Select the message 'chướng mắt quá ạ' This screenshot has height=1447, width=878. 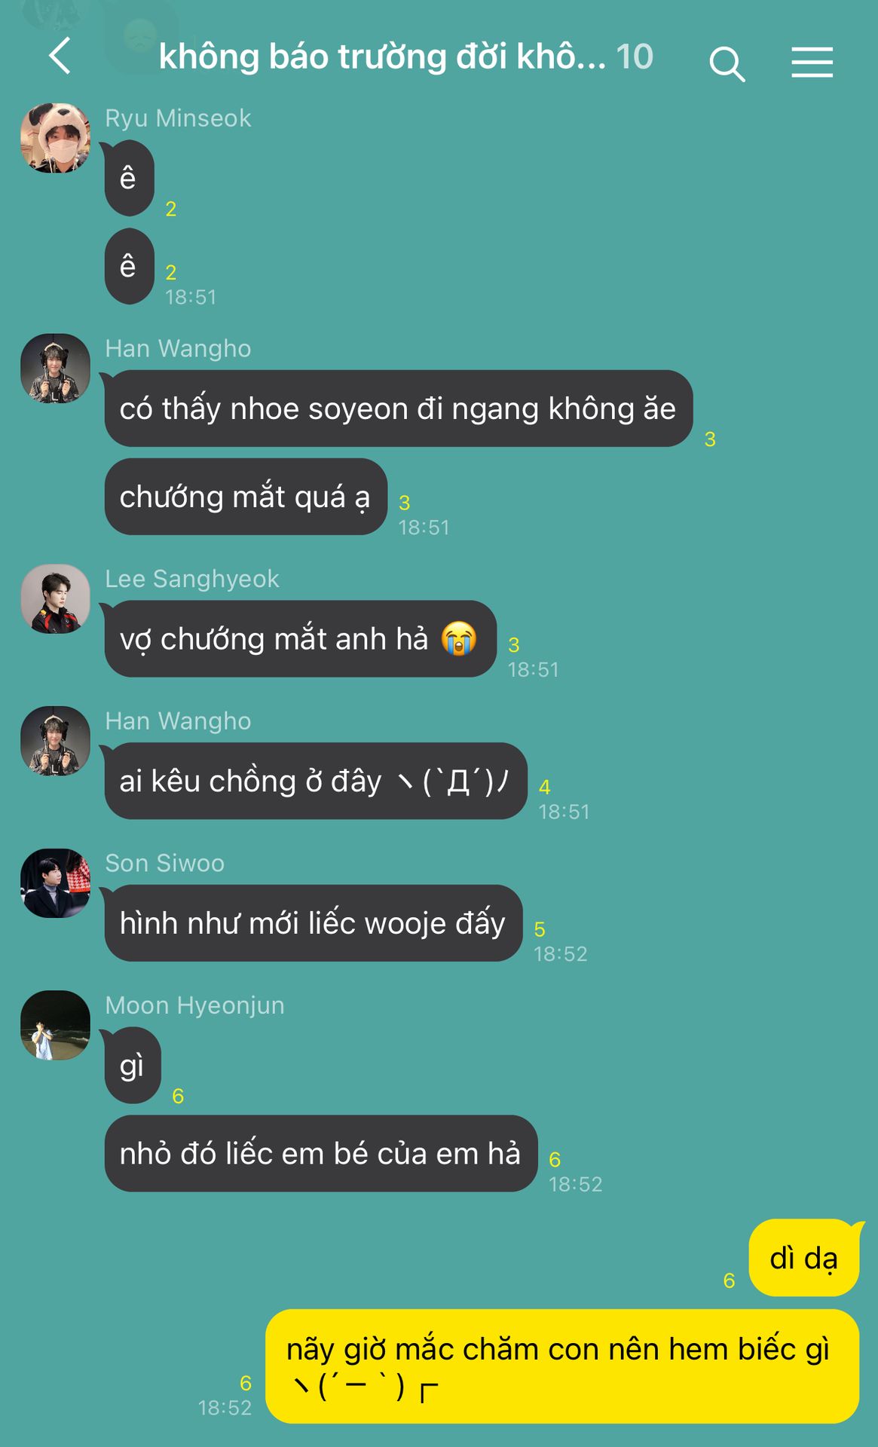[246, 497]
